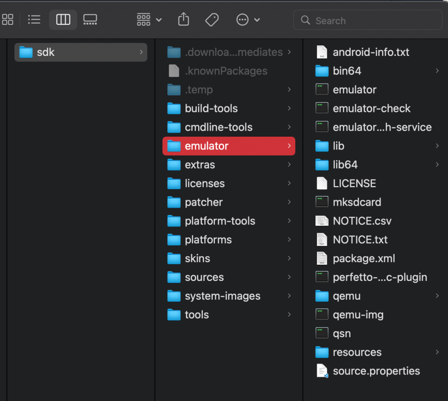Select the mksdcard executable icon
The image size is (448, 401).
[x=322, y=202]
